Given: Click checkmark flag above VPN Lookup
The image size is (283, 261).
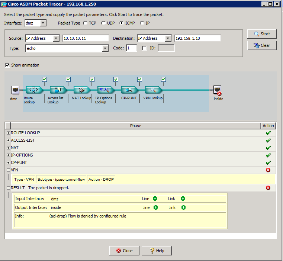Looking at the screenshot, I should (164, 80).
